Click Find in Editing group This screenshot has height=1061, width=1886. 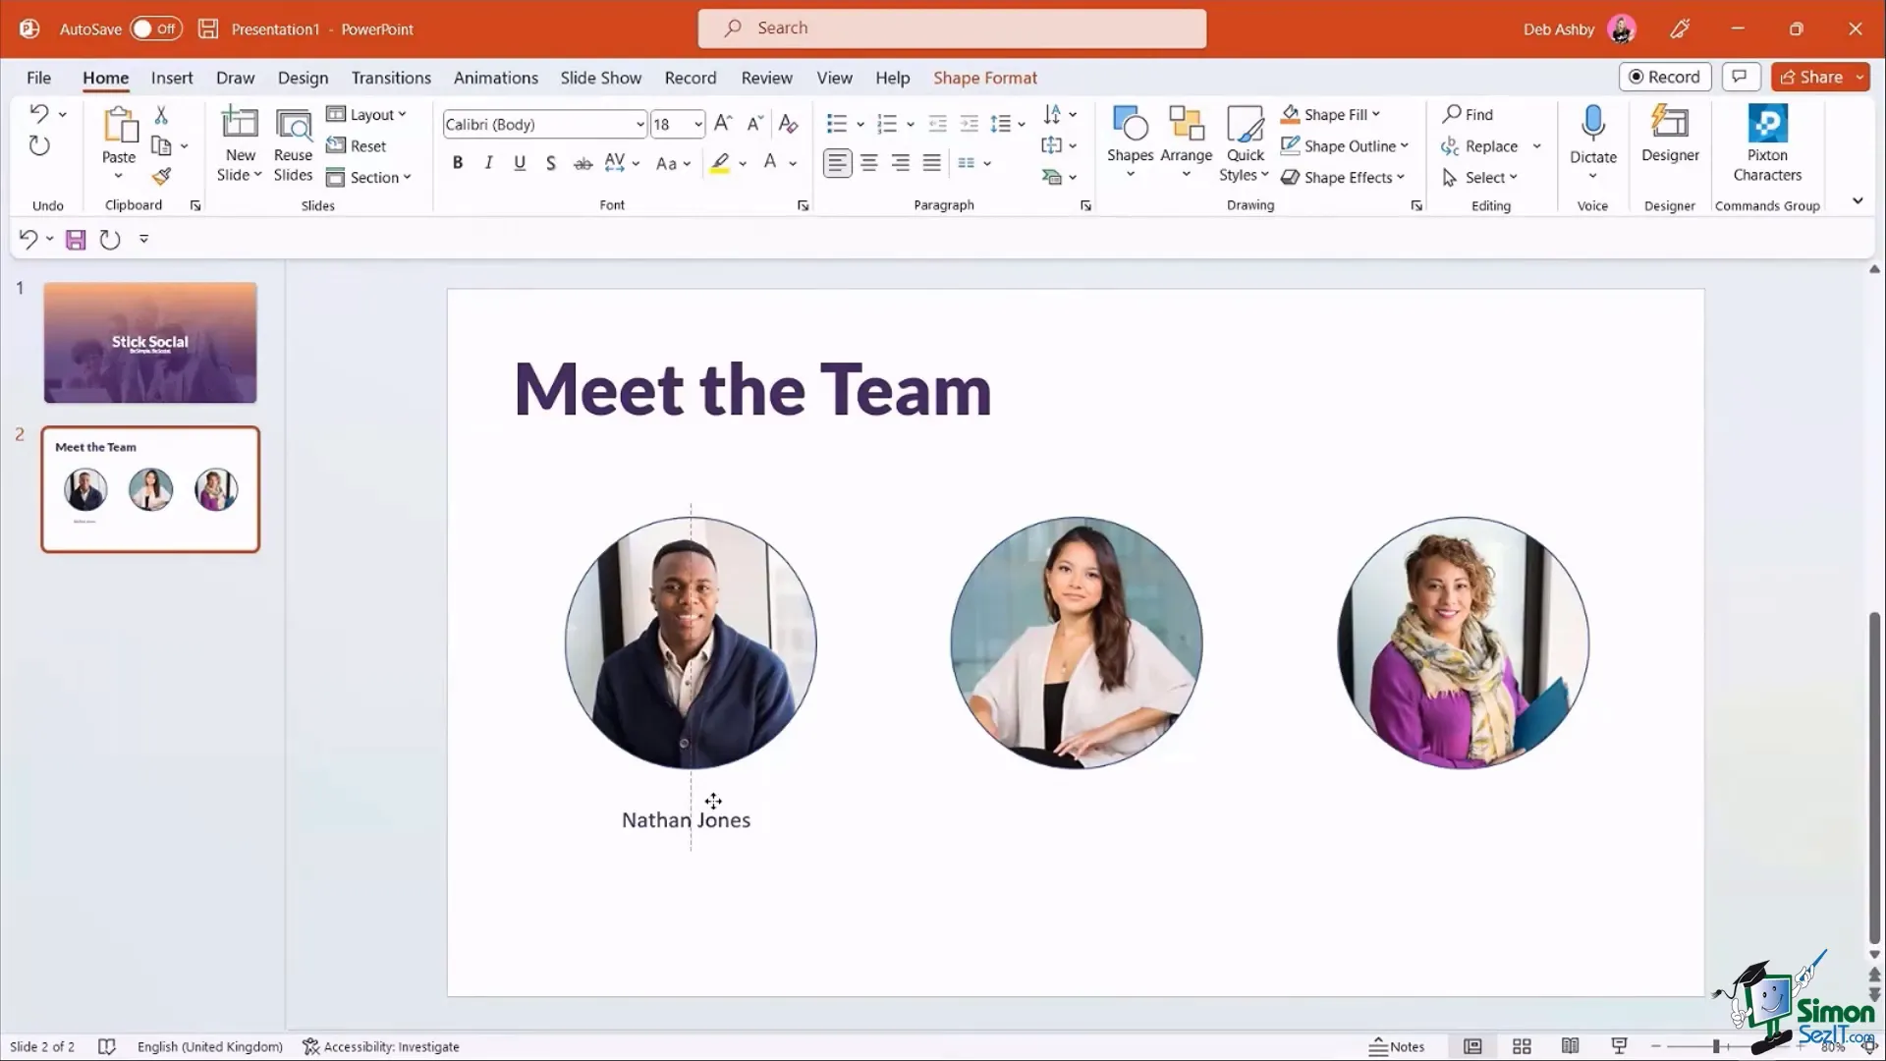1468,115
